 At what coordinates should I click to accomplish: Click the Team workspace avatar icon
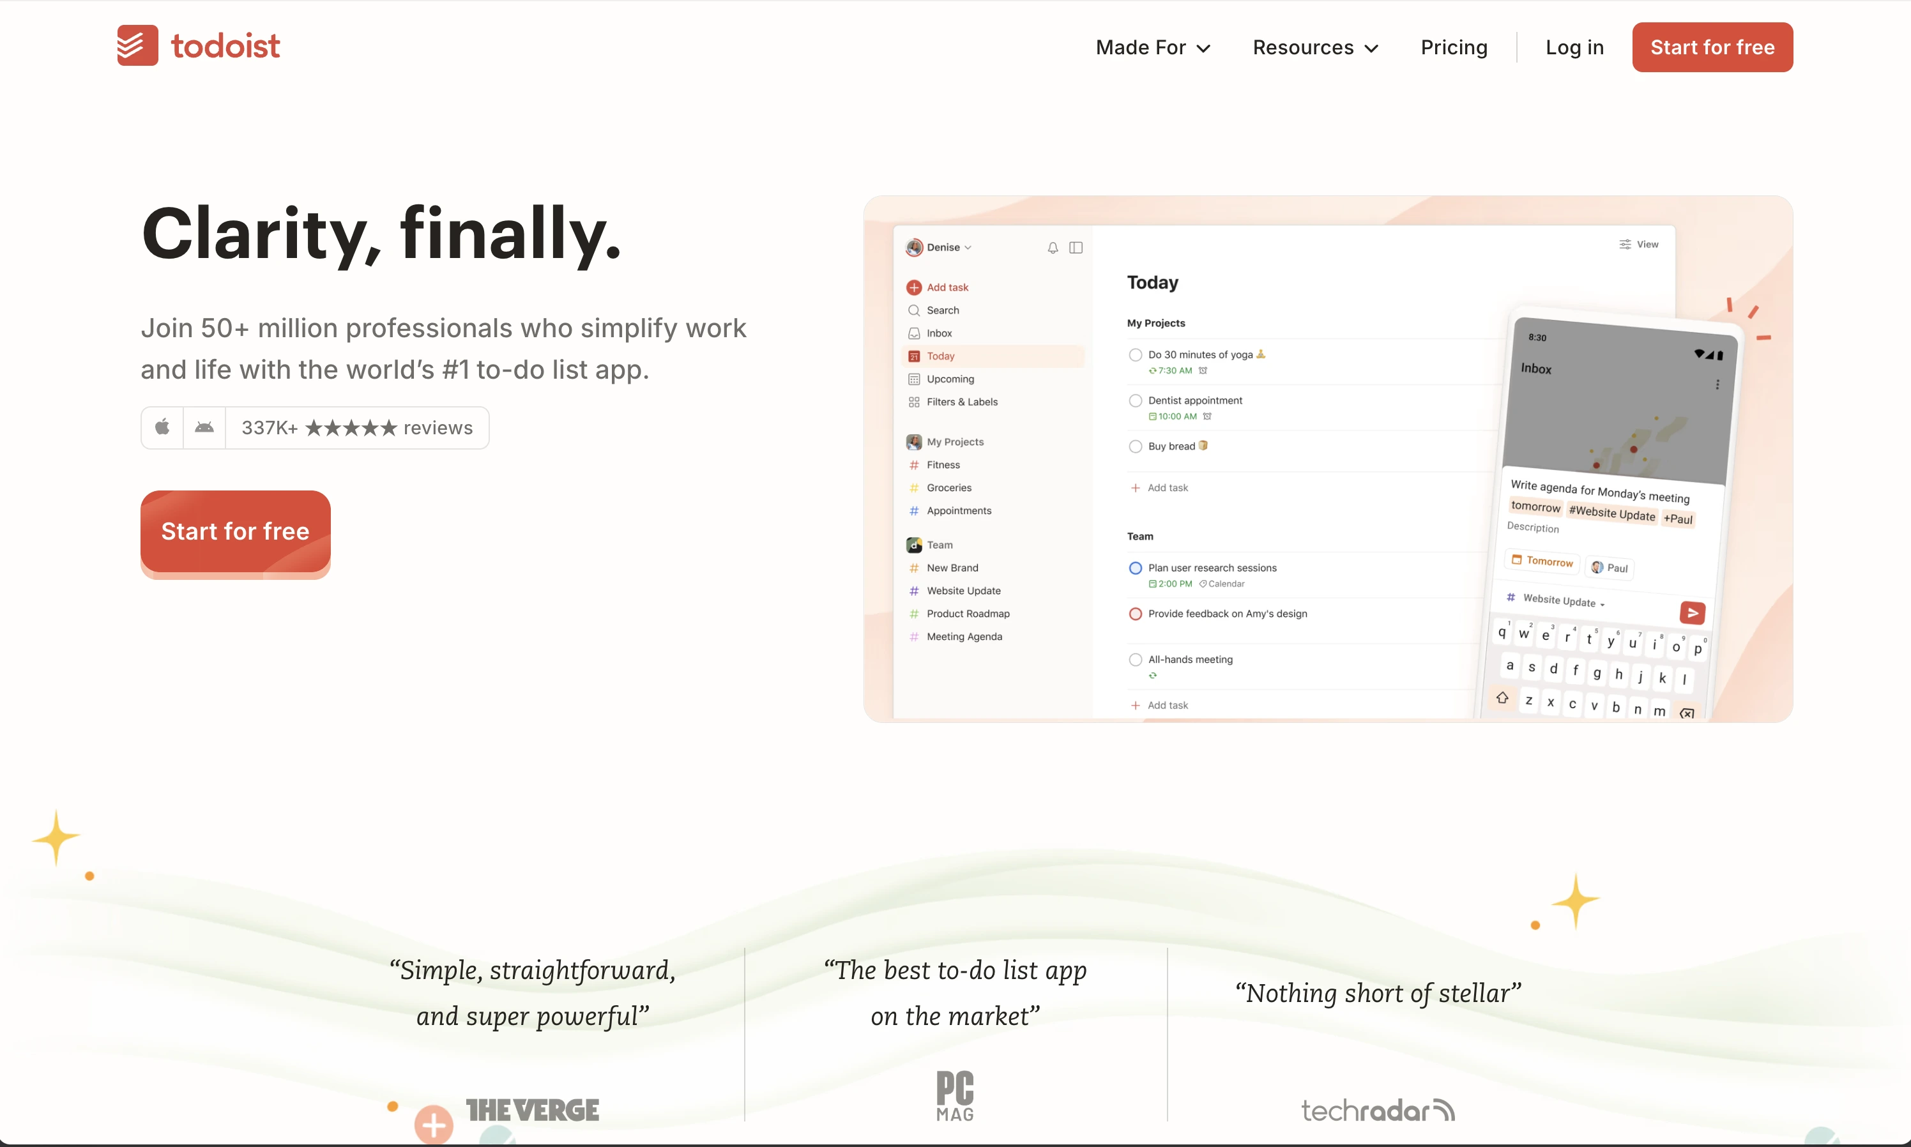(913, 545)
